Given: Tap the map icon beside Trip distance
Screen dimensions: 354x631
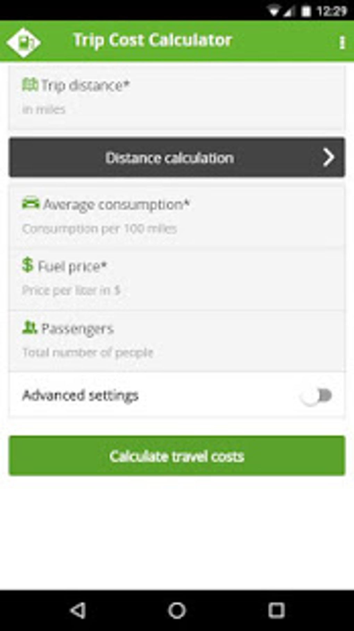Looking at the screenshot, I should (30, 84).
